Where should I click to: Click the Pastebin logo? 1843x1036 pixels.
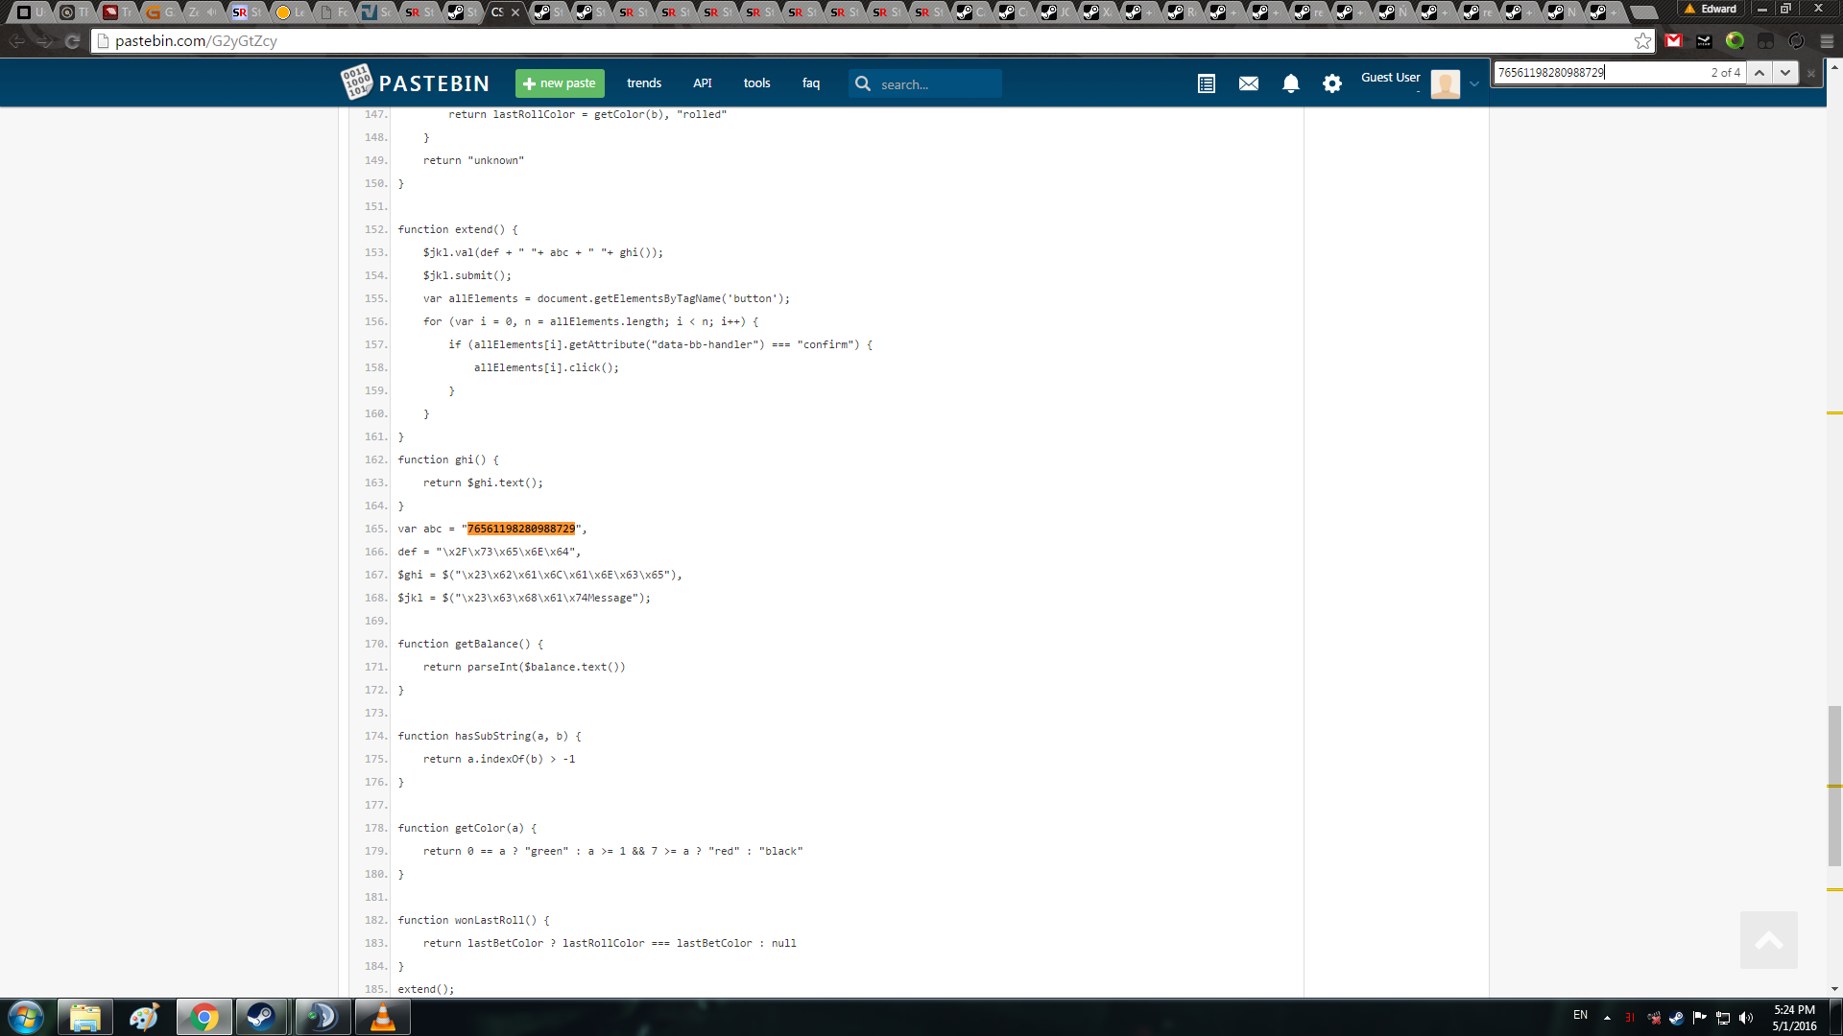415,83
